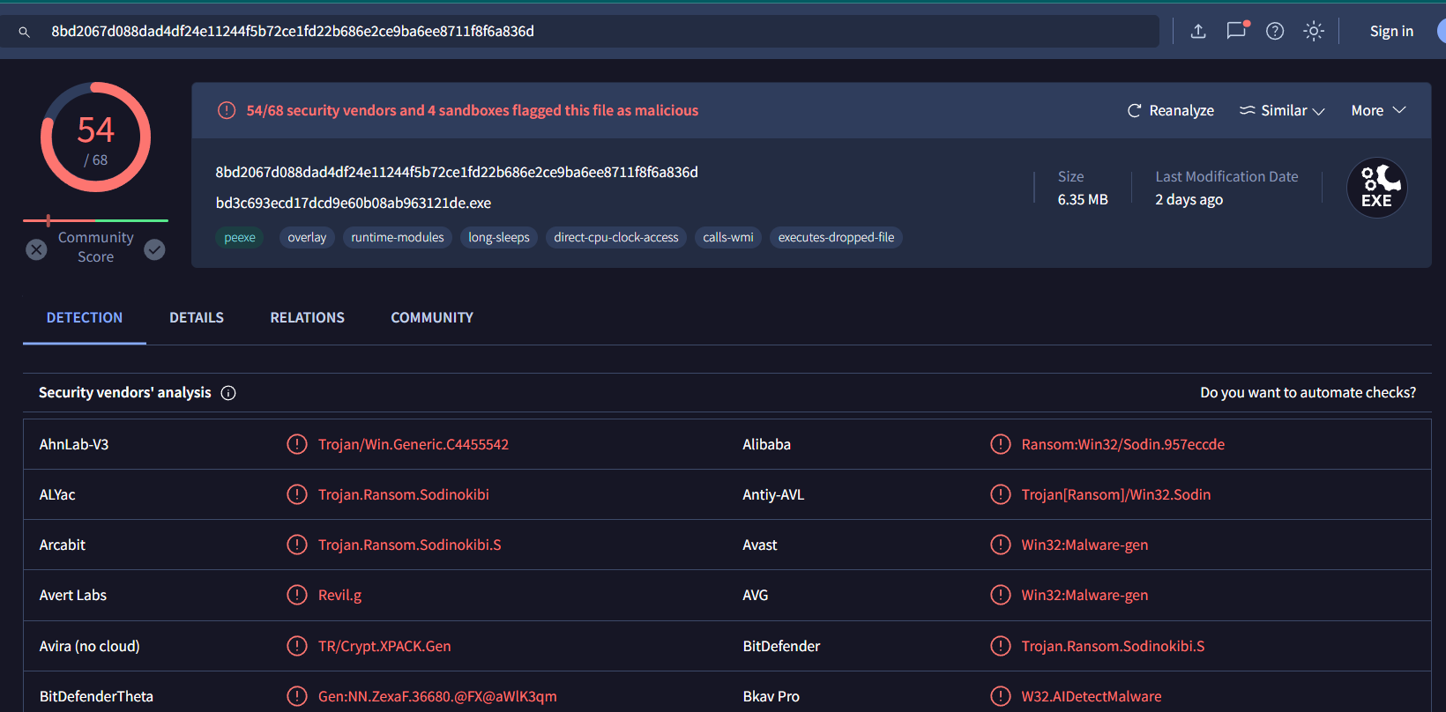
Task: Vote harmless with community checkmark button
Action: coord(154,249)
